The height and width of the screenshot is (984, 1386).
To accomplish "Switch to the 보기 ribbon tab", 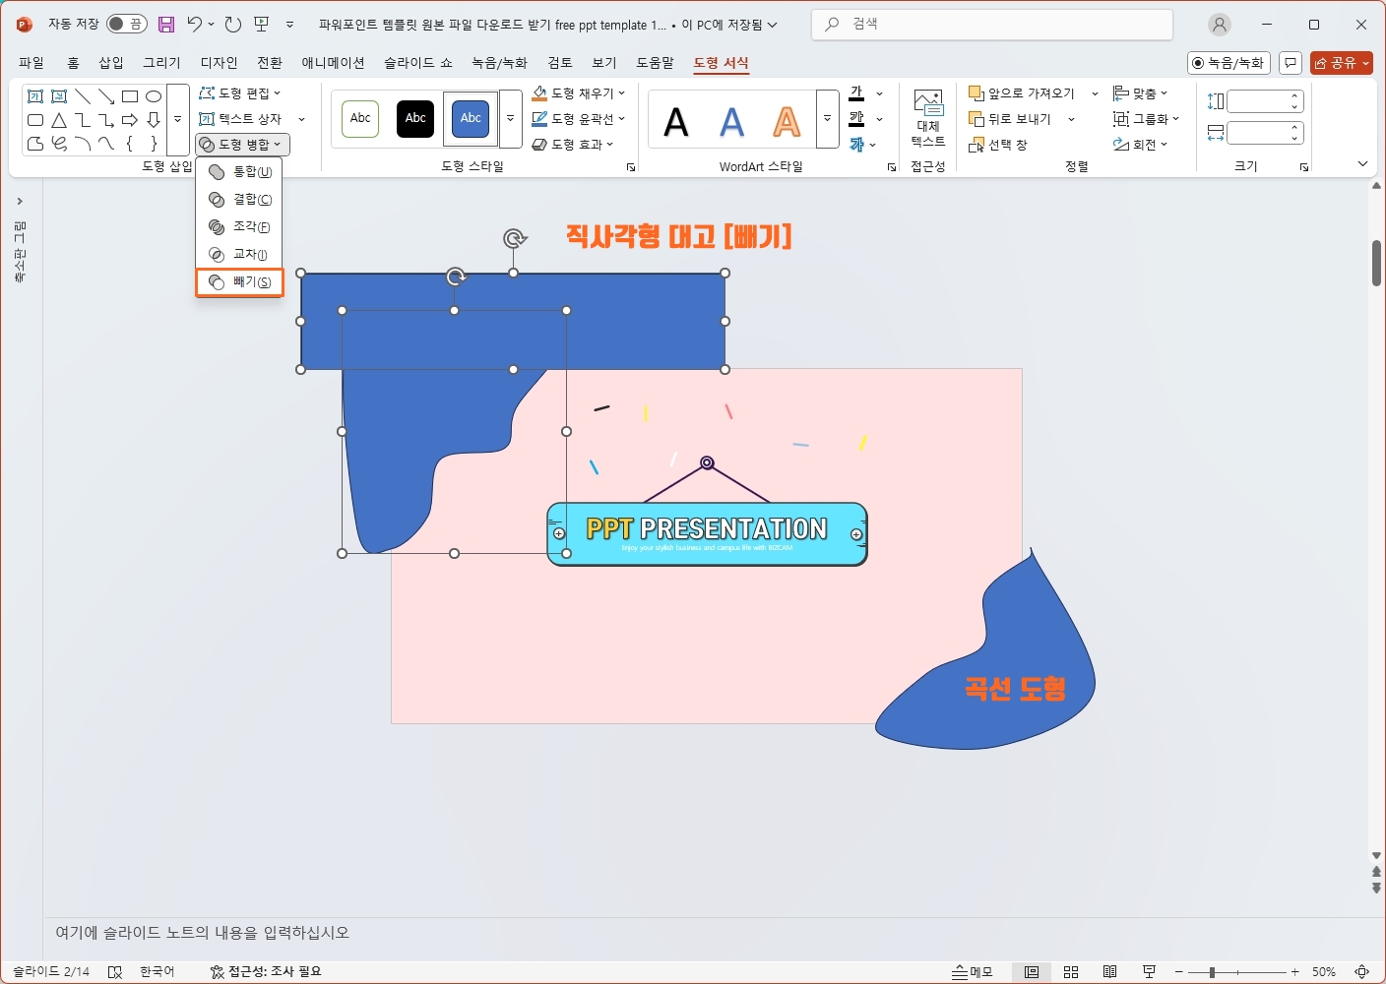I will tap(604, 62).
